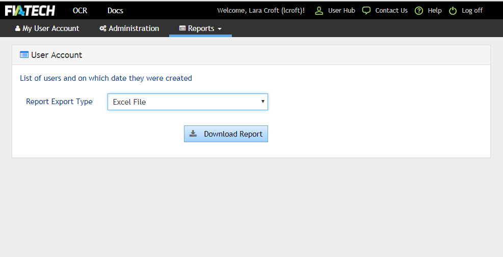Viewport: 503px width, 257px height.
Task: Click the My User Account person icon
Action: click(18, 28)
